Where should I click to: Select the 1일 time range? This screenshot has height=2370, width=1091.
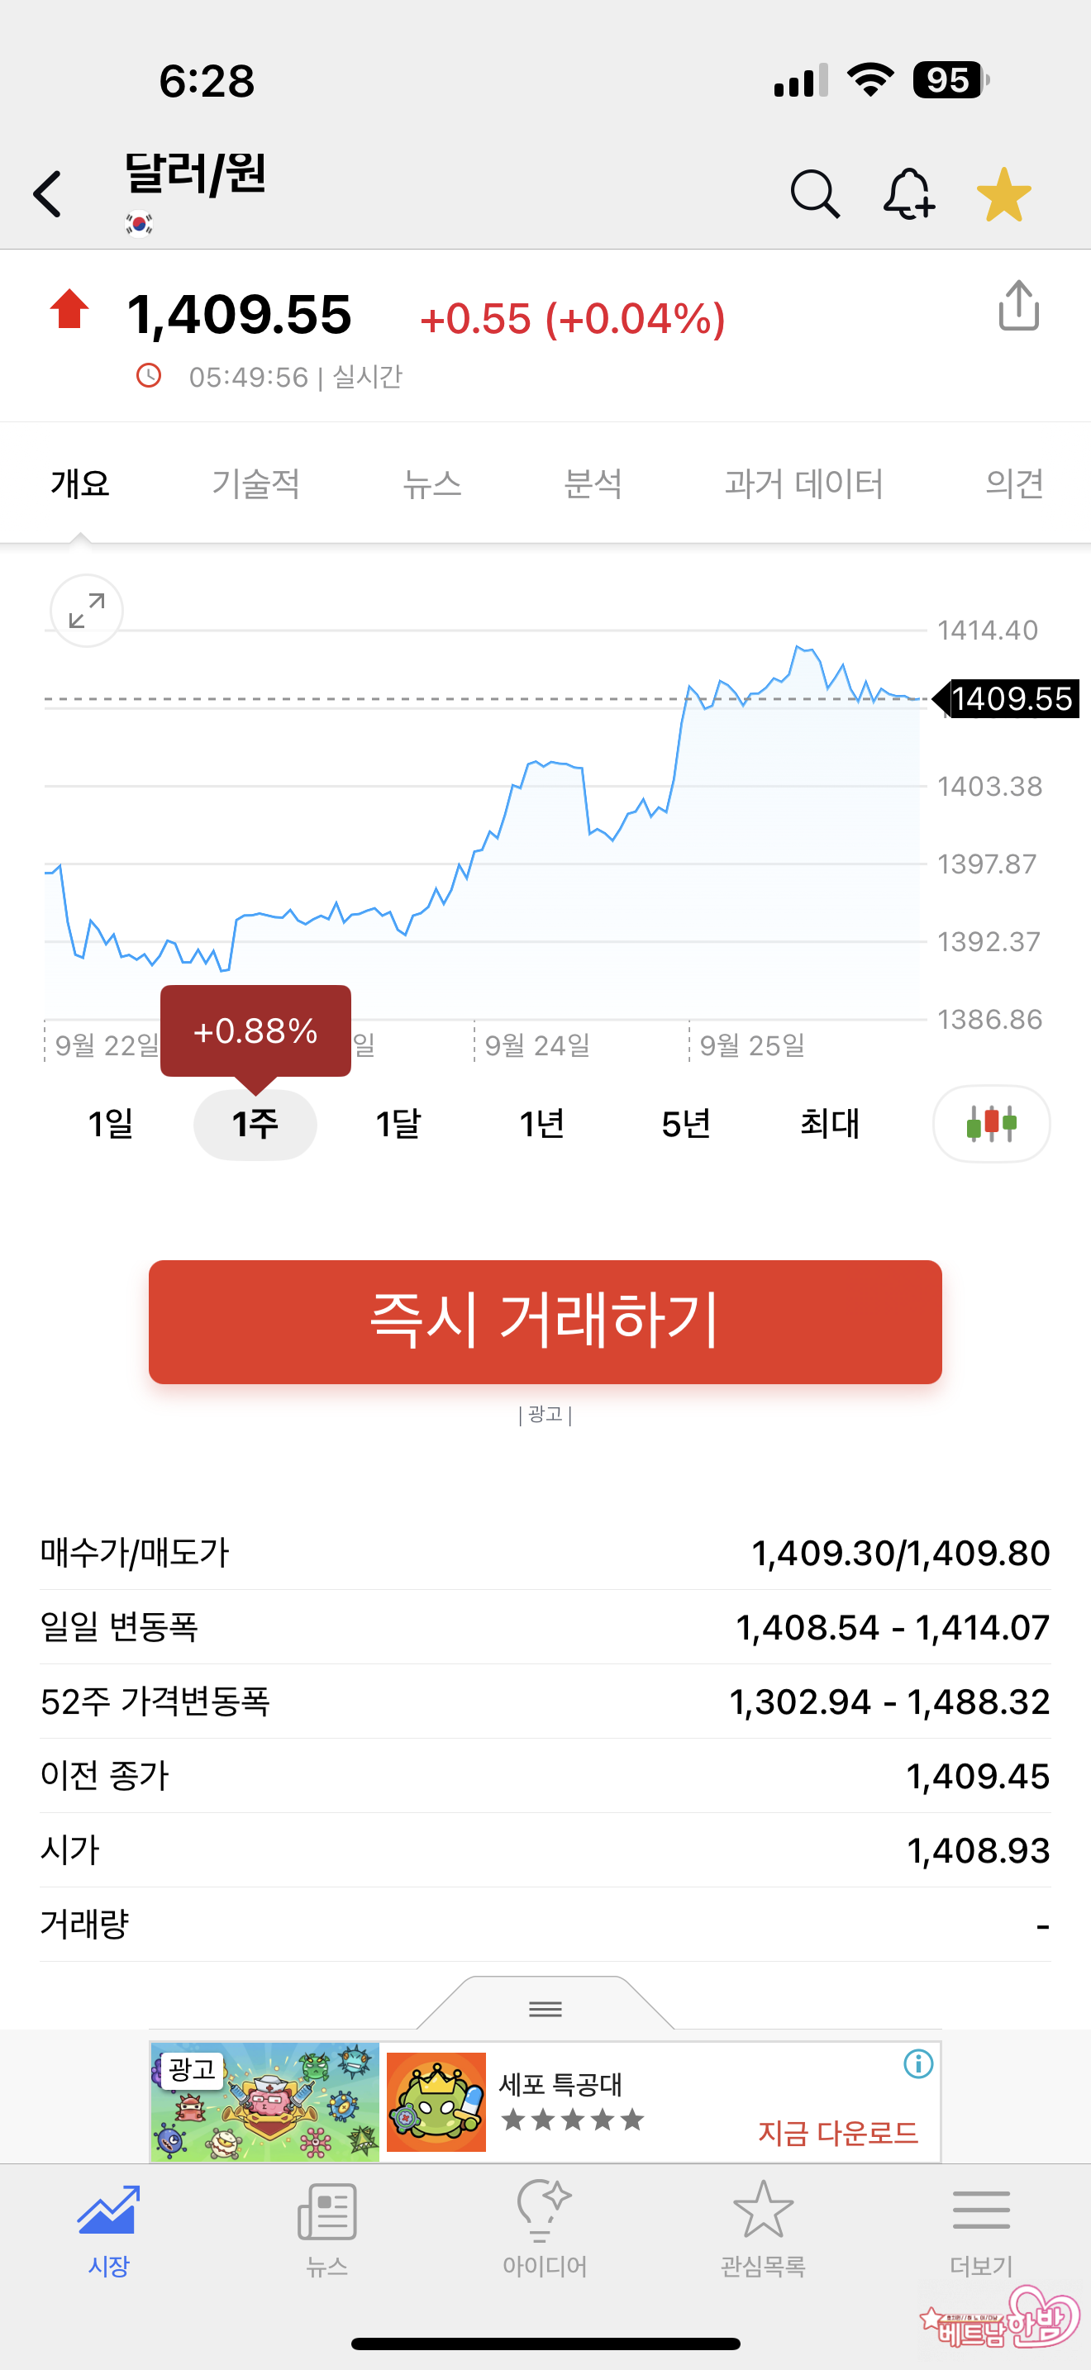pos(111,1123)
